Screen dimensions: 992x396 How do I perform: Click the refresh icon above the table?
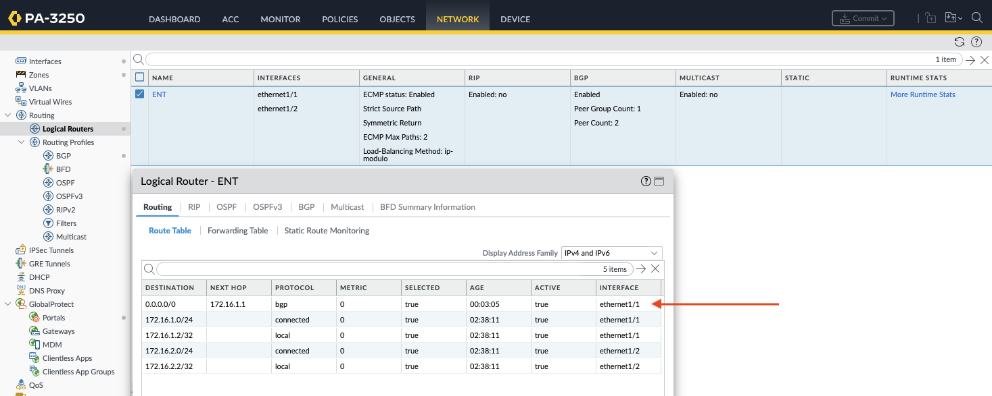click(x=959, y=42)
